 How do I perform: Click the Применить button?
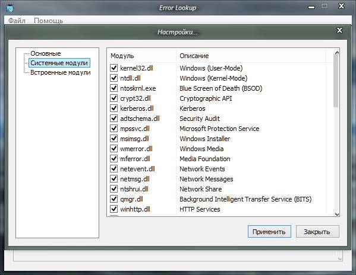click(x=269, y=232)
